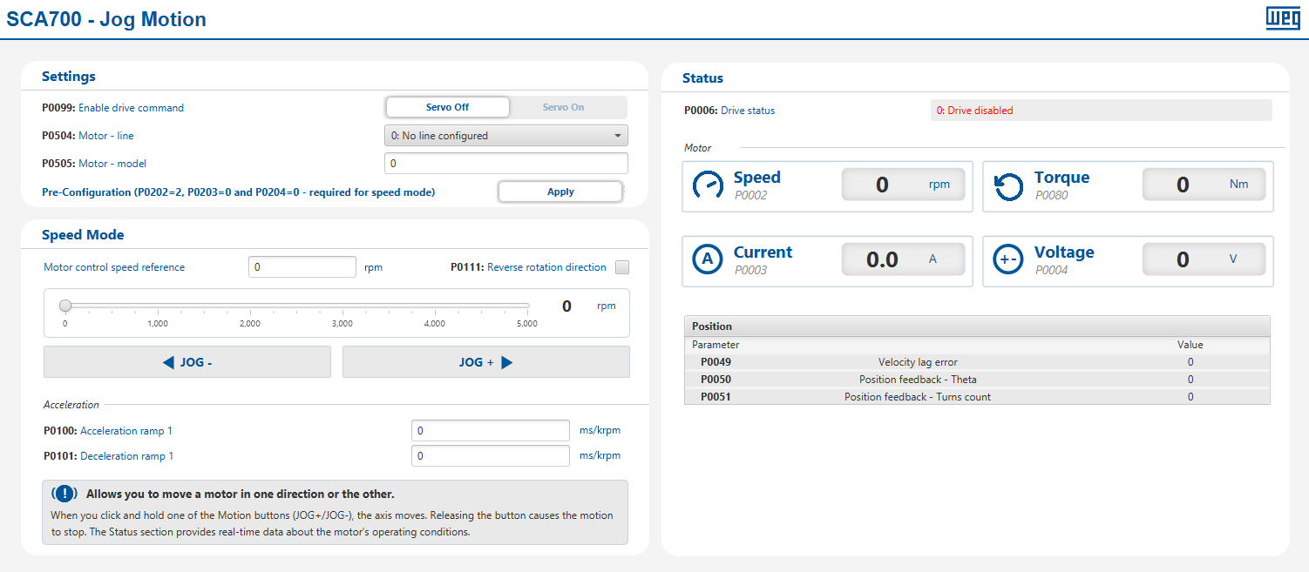Click the Pre-Configuration description text
This screenshot has width=1309, height=572.
pos(238,192)
